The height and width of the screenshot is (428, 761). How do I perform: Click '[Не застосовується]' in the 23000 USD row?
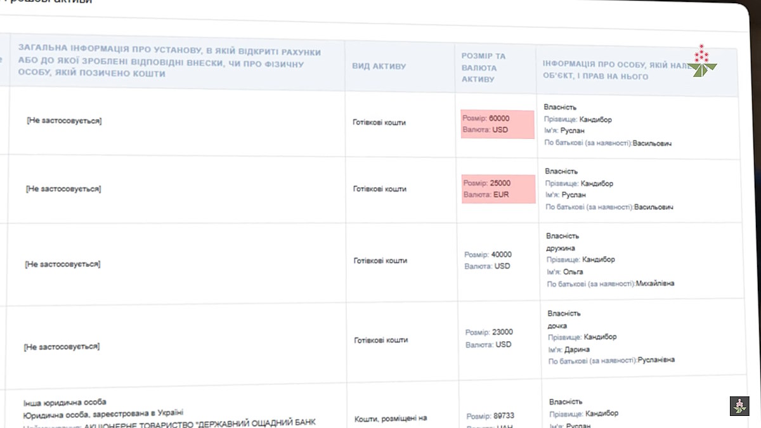[62, 347]
